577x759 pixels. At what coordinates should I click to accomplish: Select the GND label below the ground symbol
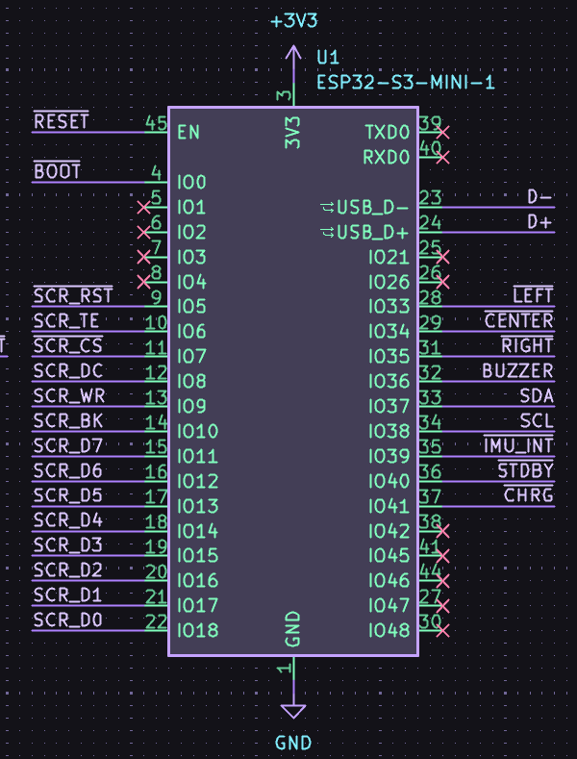coord(293,743)
